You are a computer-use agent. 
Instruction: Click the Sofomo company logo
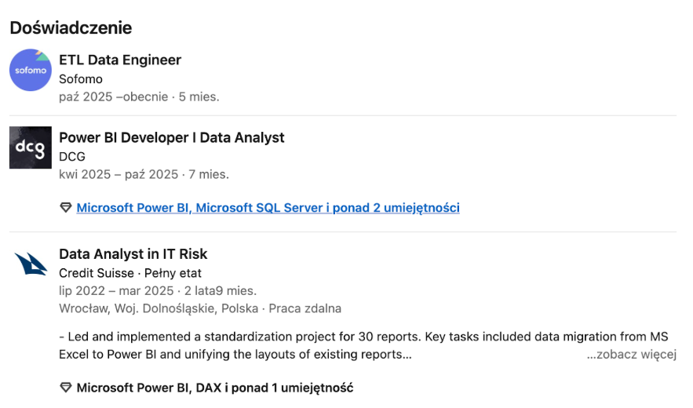coord(31,70)
